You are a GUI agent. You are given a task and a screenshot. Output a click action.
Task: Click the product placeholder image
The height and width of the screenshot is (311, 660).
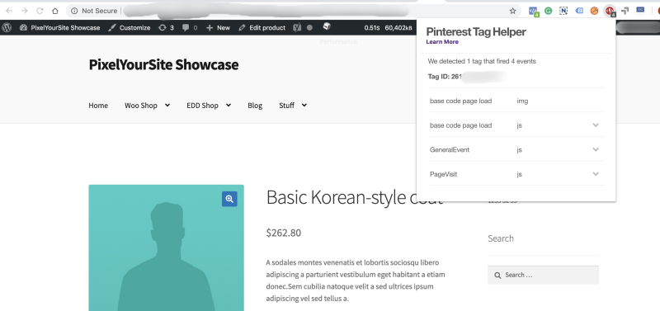pyautogui.click(x=167, y=247)
